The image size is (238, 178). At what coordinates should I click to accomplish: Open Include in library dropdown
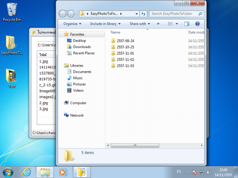point(105,24)
